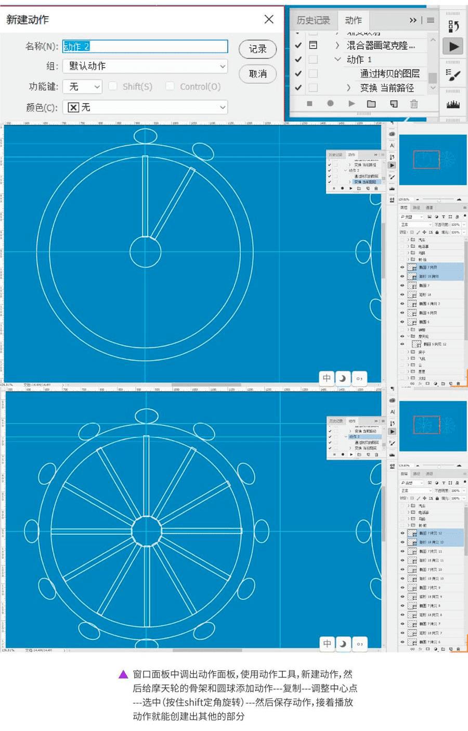This screenshot has width=468, height=731.
Task: Click the stop recording square icon
Action: point(309,104)
